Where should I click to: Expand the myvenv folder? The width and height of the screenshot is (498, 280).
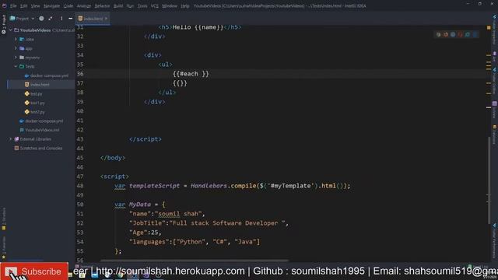tap(16, 58)
